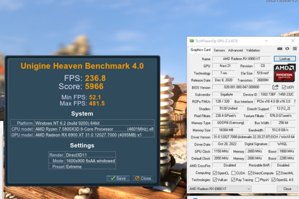Click the AMD Radeon logo image

tap(285, 73)
